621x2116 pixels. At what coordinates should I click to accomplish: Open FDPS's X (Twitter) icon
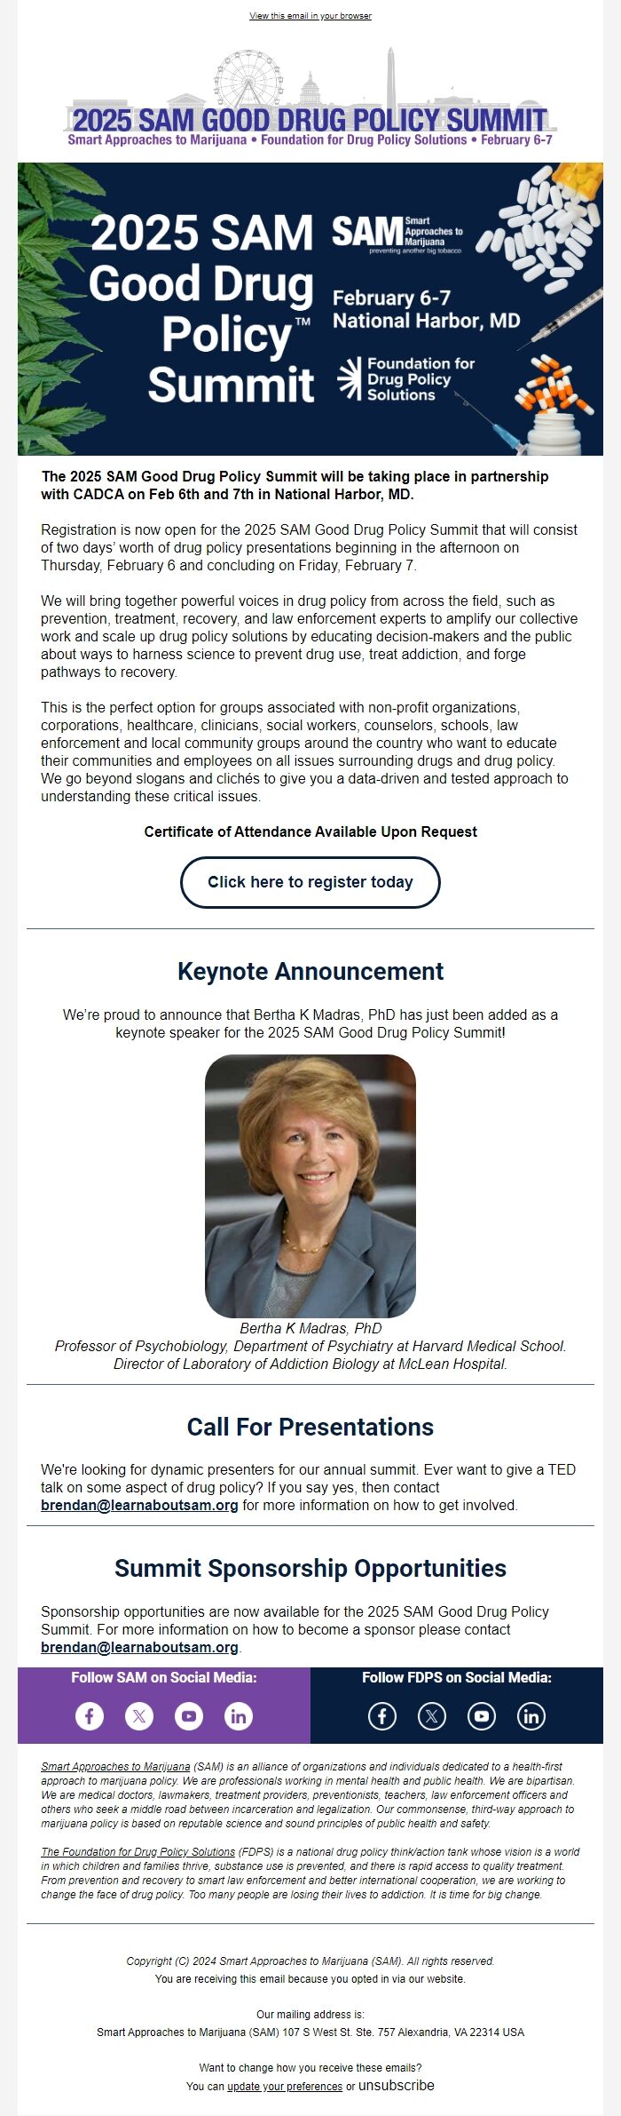(x=432, y=1715)
